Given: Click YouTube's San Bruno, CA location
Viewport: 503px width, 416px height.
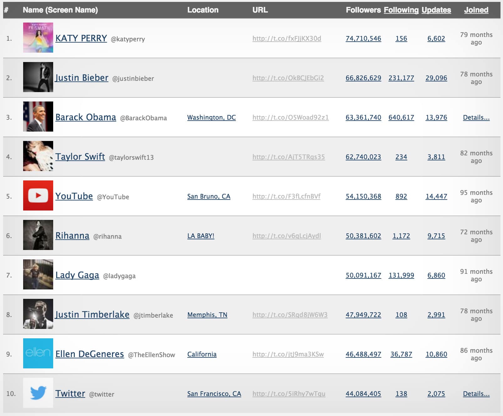Looking at the screenshot, I should pos(209,196).
